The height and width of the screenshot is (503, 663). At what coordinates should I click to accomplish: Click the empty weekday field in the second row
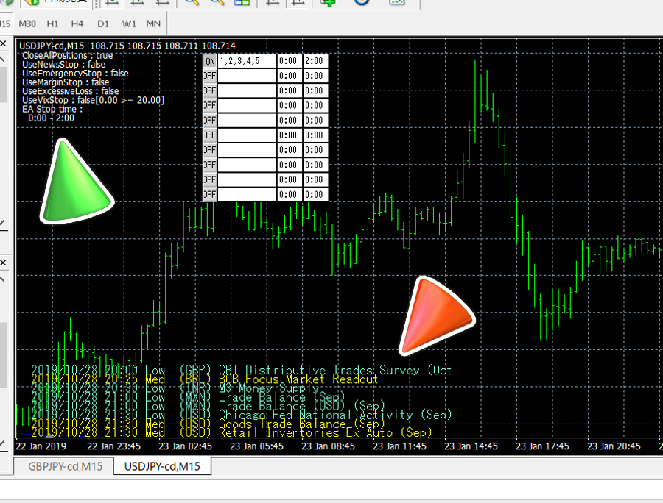(x=247, y=76)
